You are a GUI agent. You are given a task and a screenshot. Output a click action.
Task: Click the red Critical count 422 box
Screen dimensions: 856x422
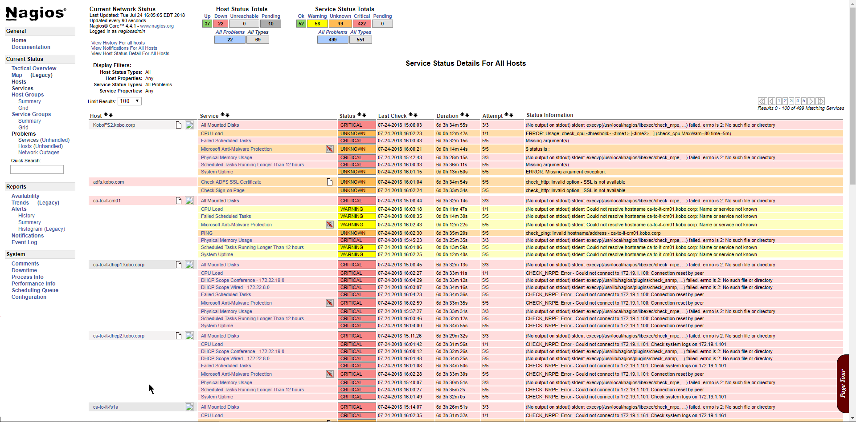(362, 24)
